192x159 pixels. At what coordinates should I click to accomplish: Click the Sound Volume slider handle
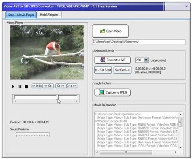tap(50, 133)
